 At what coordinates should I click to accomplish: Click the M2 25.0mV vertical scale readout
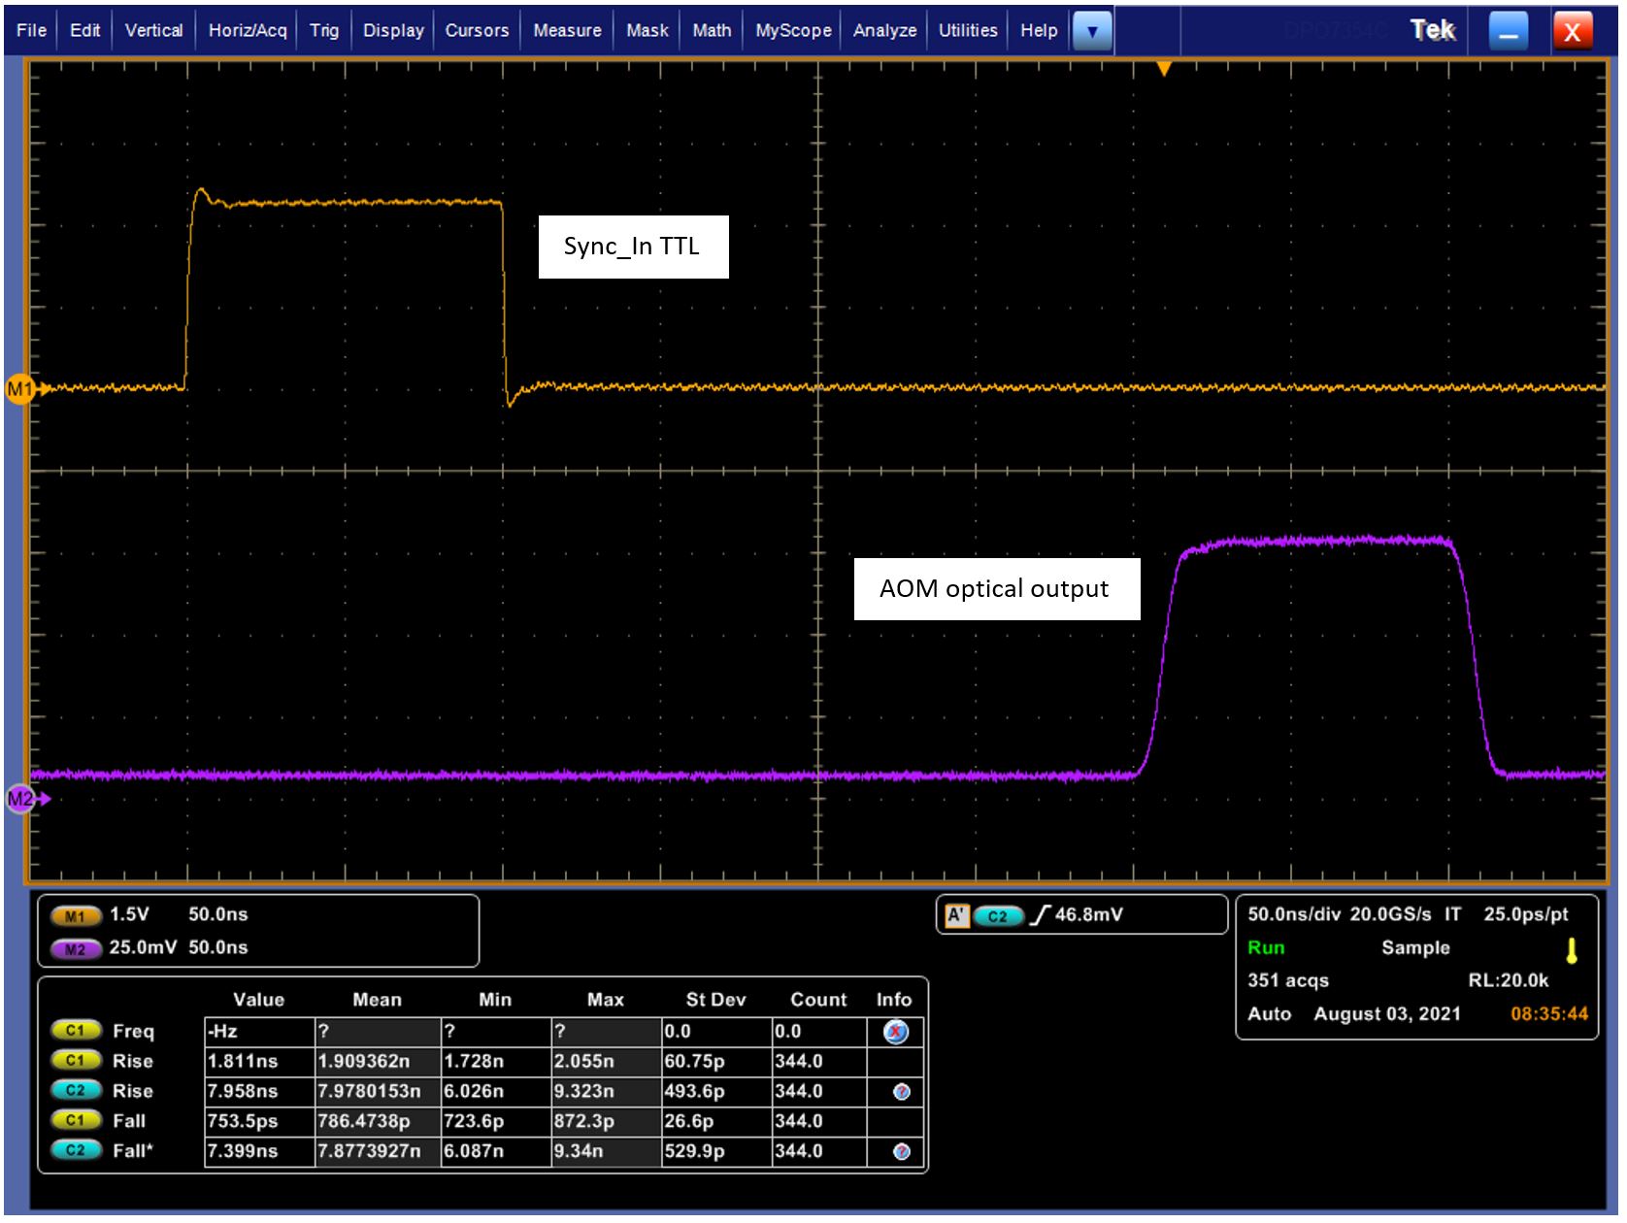143,947
